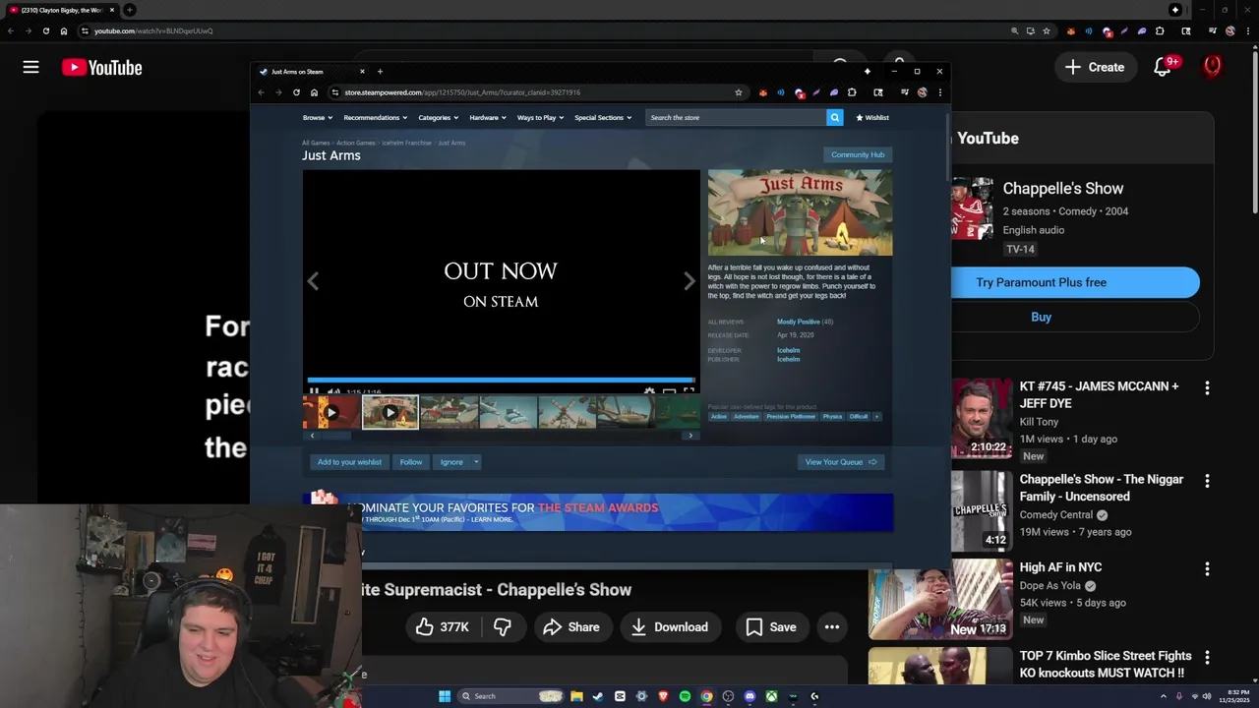This screenshot has height=708, width=1259.
Task: Open the Hardware dropdown
Action: tap(487, 118)
